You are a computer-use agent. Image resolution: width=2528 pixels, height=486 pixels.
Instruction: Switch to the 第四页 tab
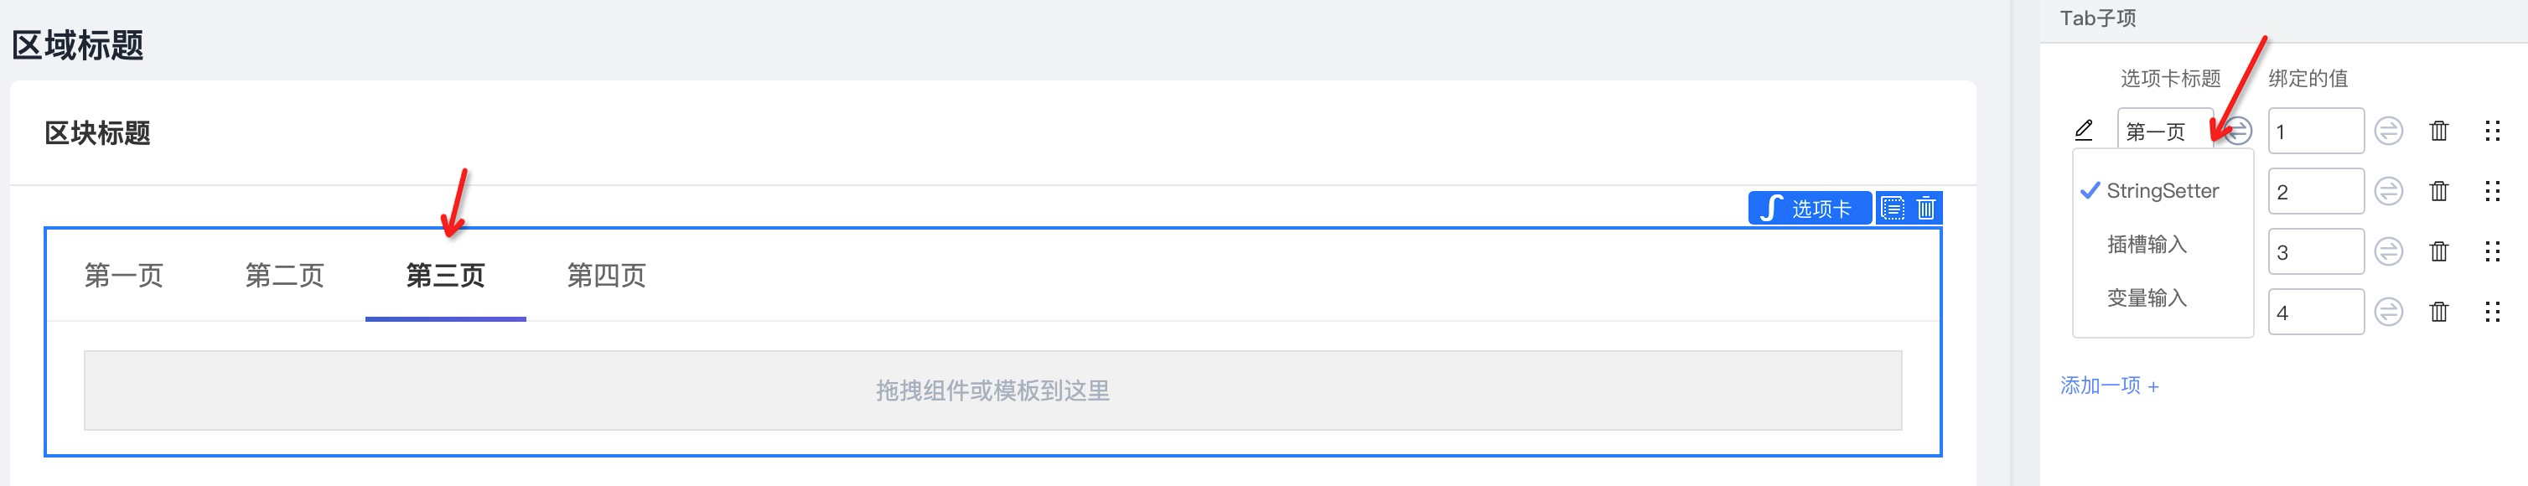[x=607, y=276]
